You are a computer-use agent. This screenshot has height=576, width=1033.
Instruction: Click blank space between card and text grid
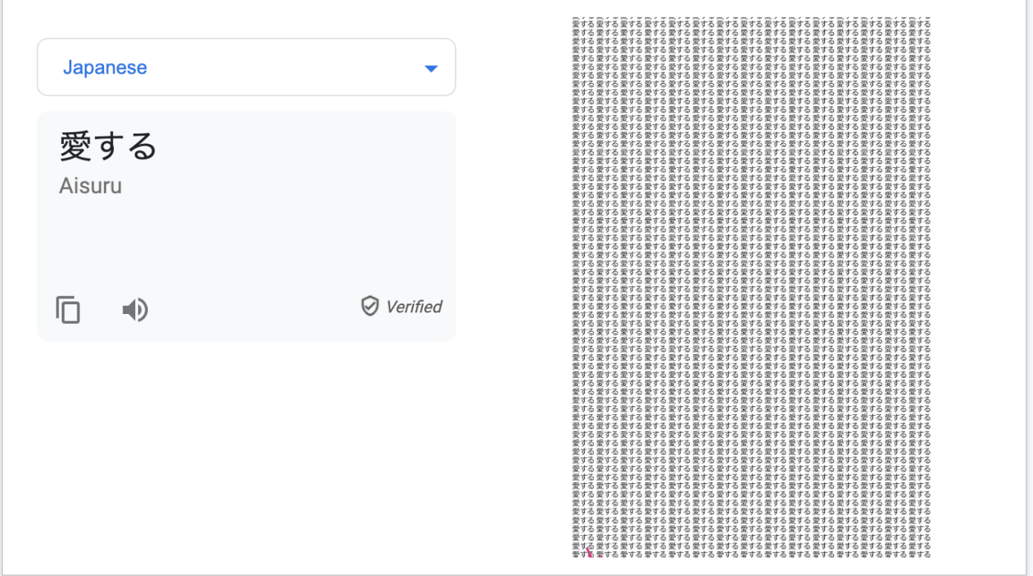(513, 297)
